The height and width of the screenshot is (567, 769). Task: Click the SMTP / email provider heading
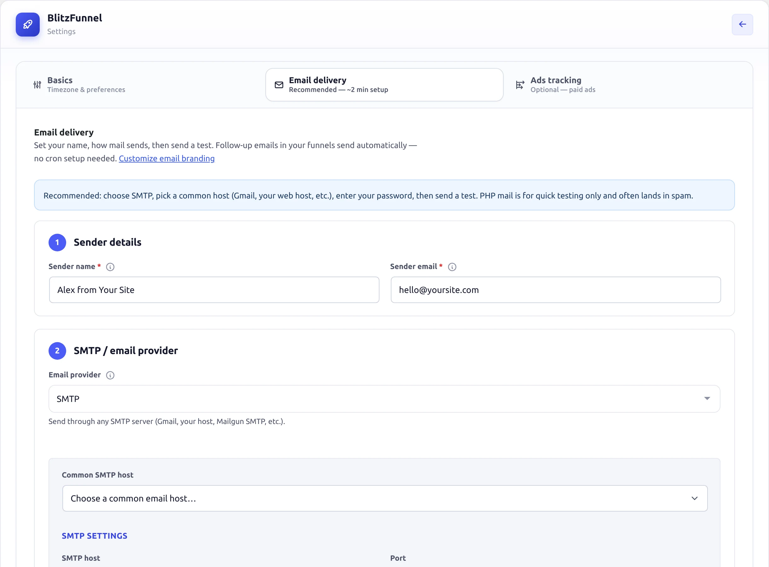pos(126,351)
